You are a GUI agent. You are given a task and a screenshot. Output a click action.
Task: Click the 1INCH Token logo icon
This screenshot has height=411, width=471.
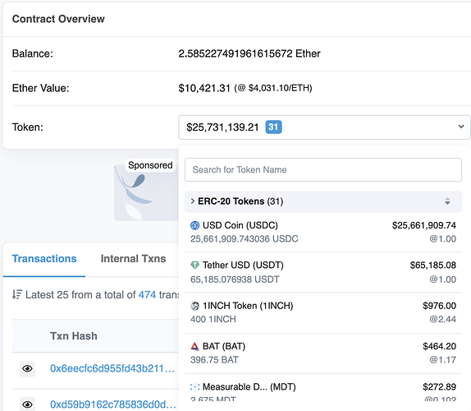click(x=195, y=306)
